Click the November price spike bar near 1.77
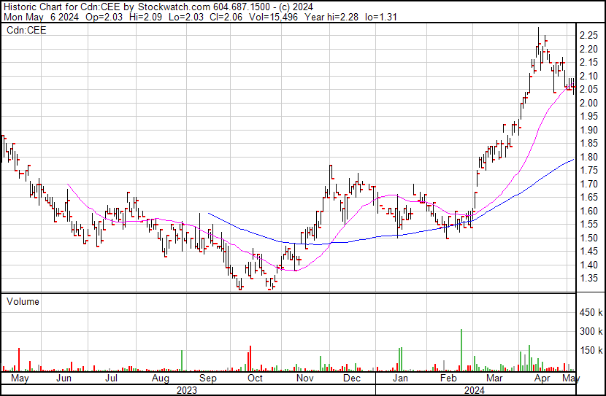Screen dimensions: 606x396 (x=331, y=182)
